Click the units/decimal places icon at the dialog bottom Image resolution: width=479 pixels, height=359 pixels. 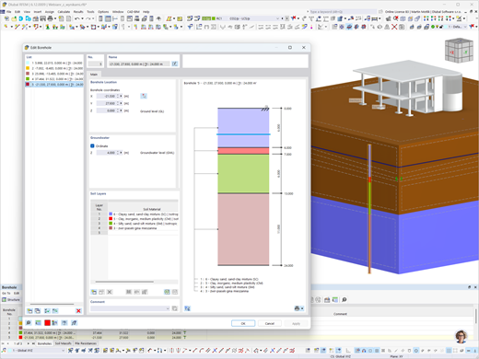(x=38, y=323)
